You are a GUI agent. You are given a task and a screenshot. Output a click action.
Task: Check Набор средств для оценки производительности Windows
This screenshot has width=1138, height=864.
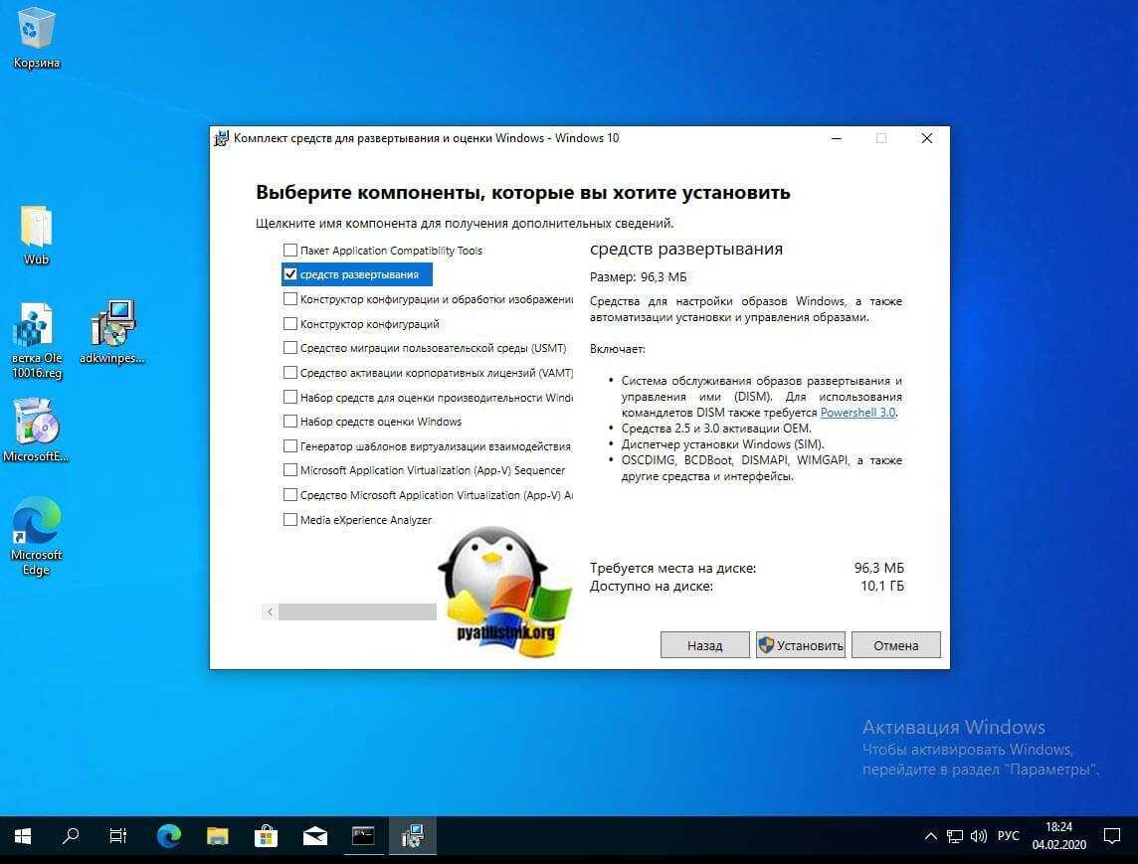pos(290,397)
